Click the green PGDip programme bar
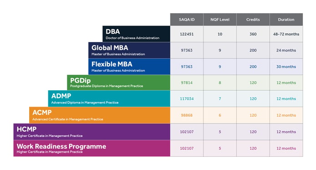 point(118,82)
